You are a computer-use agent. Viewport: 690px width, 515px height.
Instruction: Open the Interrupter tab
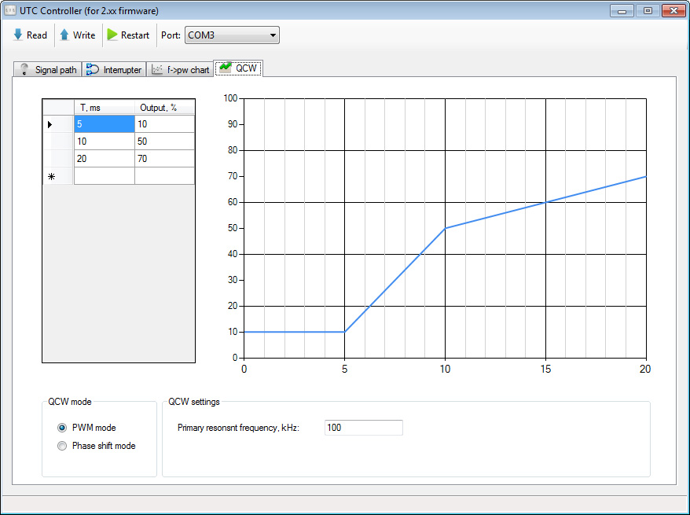click(x=122, y=70)
